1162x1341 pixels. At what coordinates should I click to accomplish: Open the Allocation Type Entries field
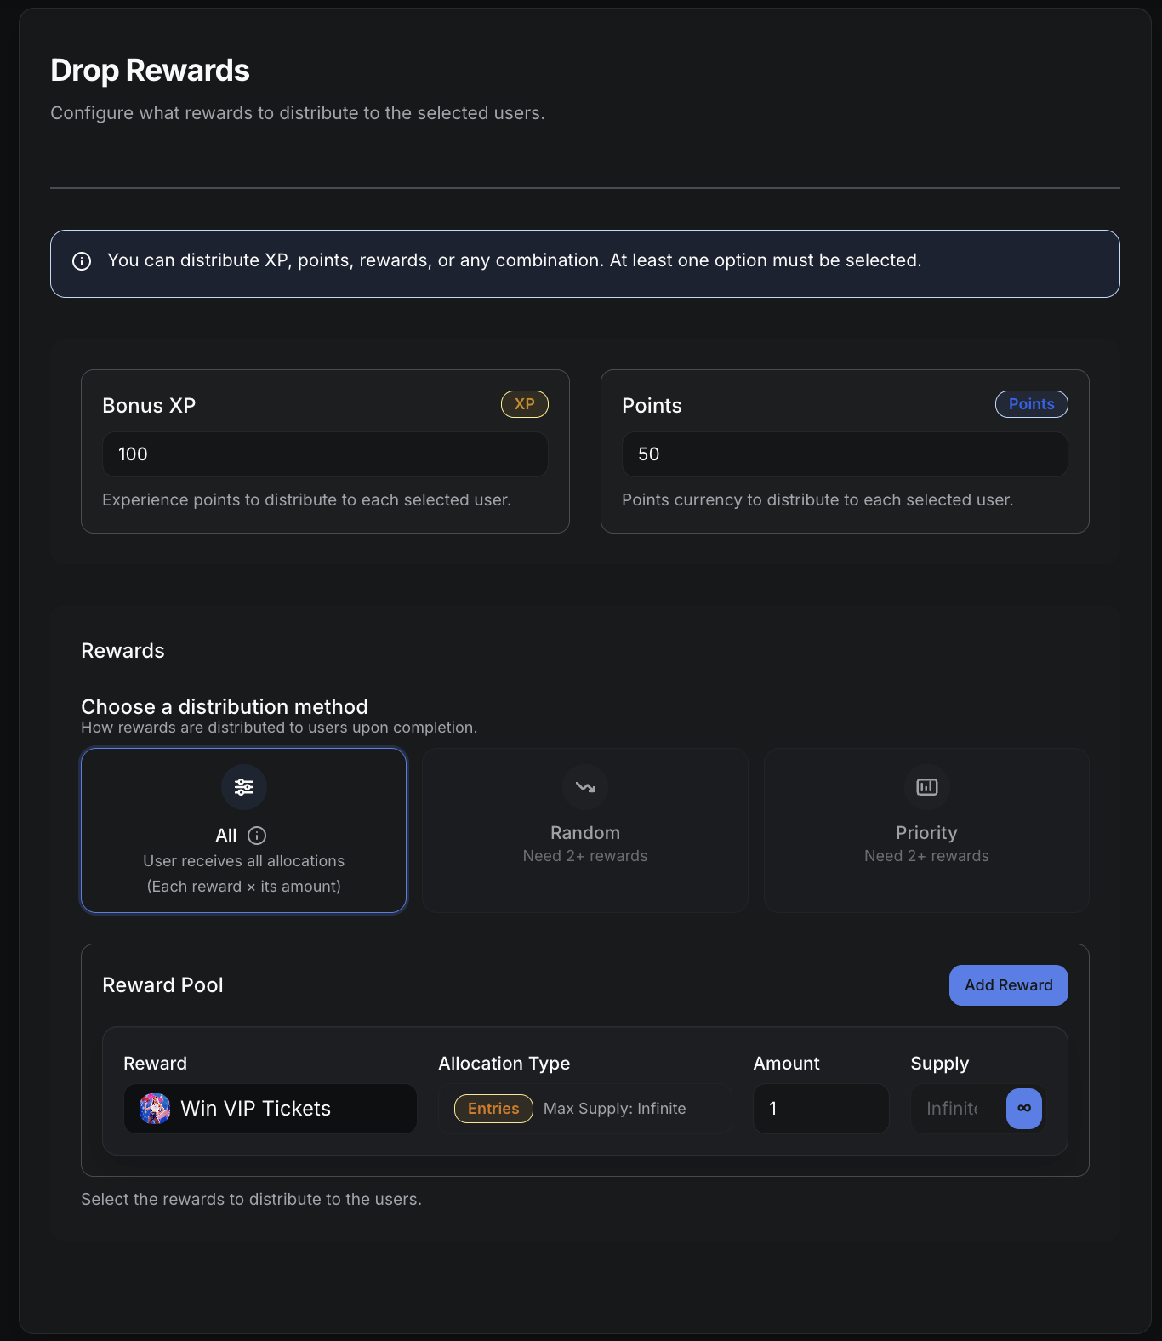click(629, 1109)
